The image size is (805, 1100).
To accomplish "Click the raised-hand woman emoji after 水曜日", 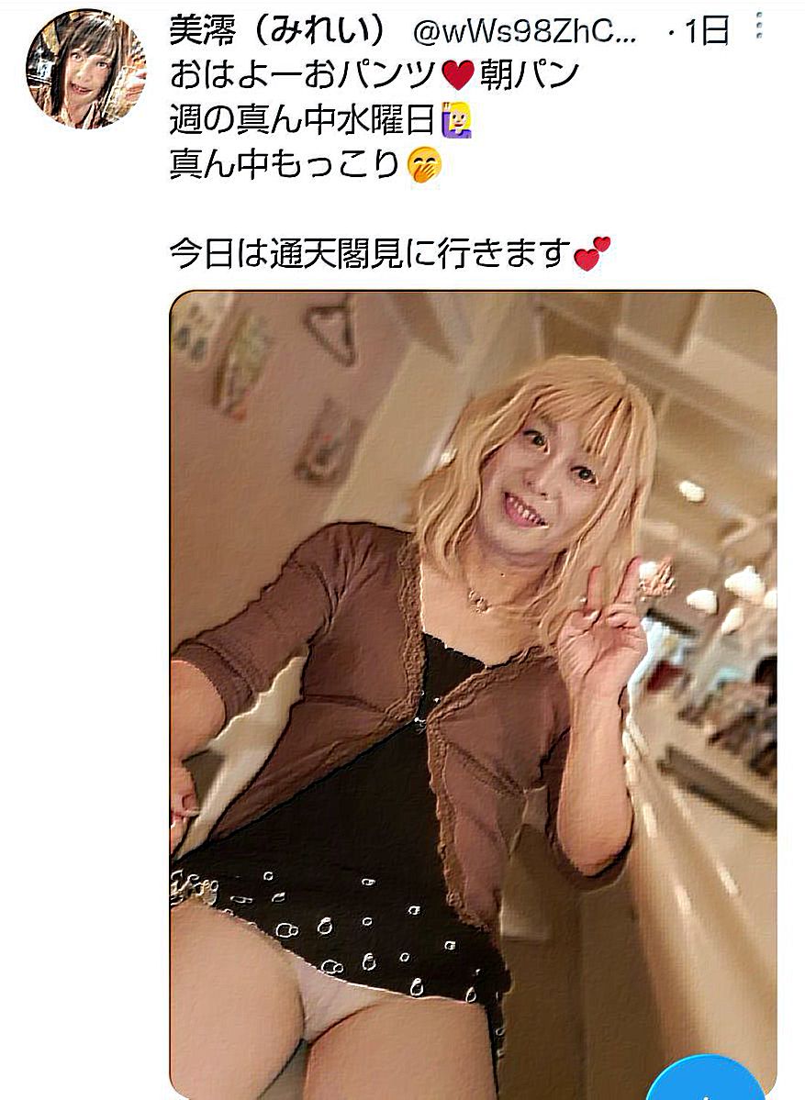I will (455, 120).
